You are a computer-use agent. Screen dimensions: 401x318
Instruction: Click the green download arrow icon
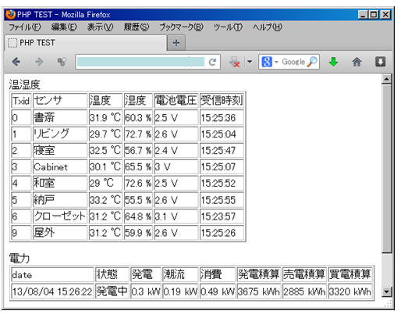tap(333, 62)
